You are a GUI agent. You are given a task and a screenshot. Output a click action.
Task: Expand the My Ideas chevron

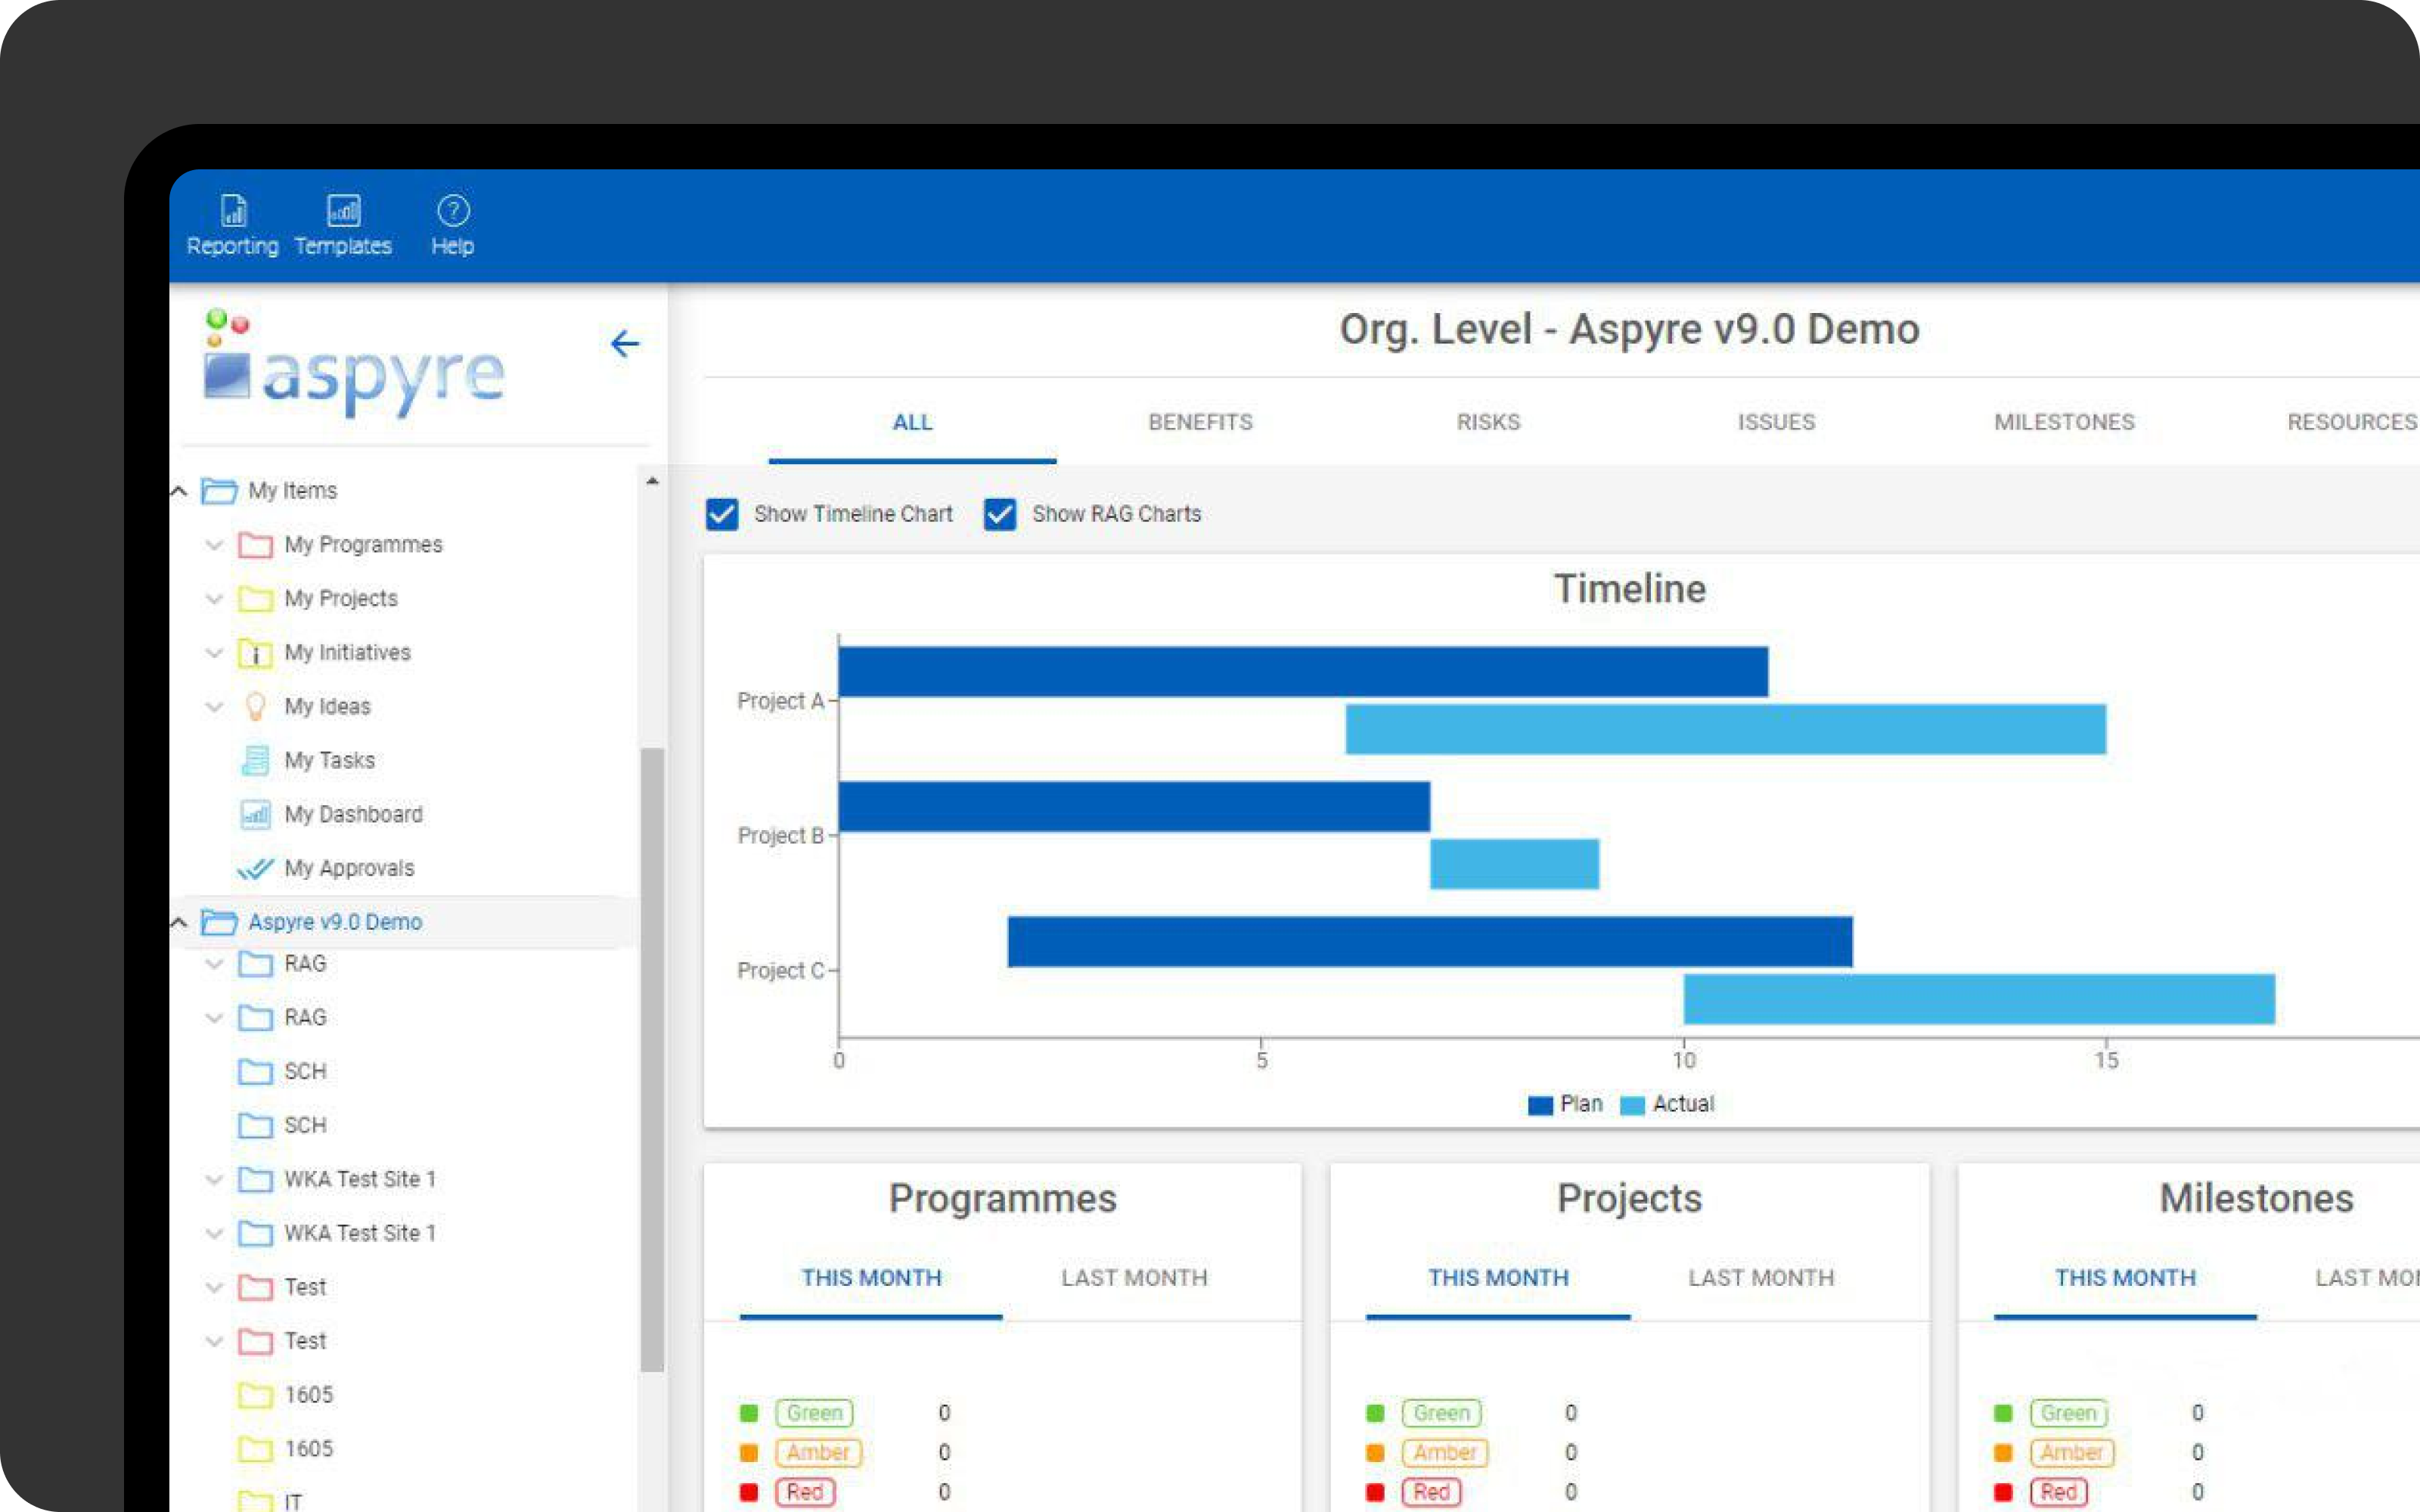(214, 707)
